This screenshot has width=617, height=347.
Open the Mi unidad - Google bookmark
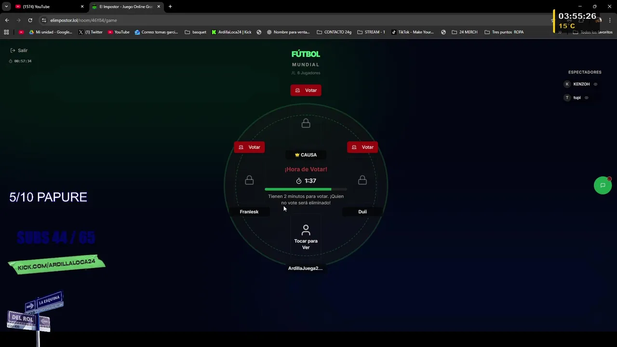[51, 32]
